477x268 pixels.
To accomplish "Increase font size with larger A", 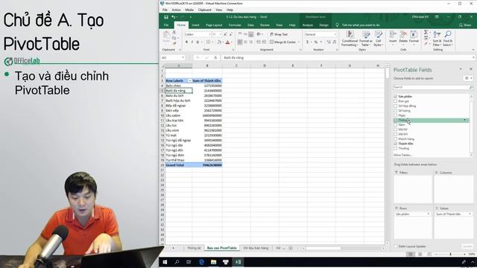I will [x=225, y=35].
